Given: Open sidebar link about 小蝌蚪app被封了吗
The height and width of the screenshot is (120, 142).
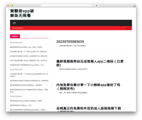Looking at the screenshot, I should click(x=28, y=52).
